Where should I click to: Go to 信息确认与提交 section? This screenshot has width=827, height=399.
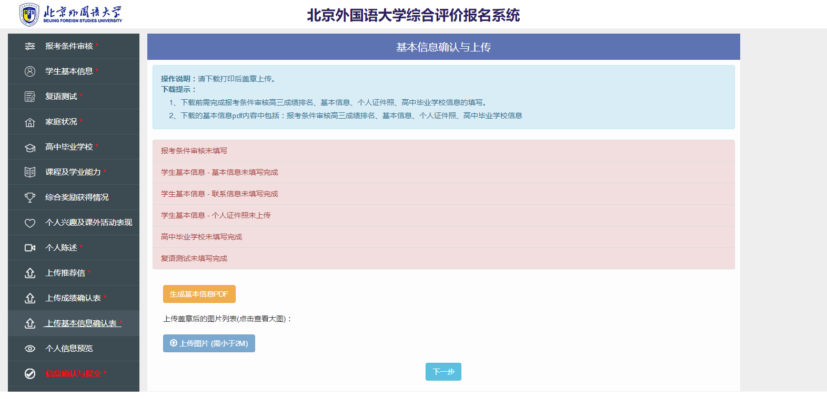click(x=74, y=374)
